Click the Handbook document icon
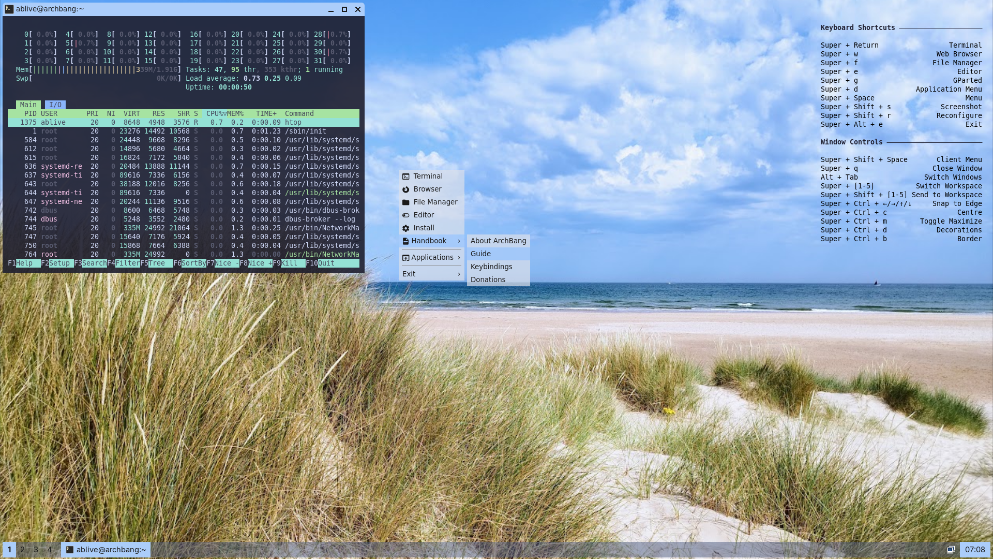993x559 pixels. [405, 241]
